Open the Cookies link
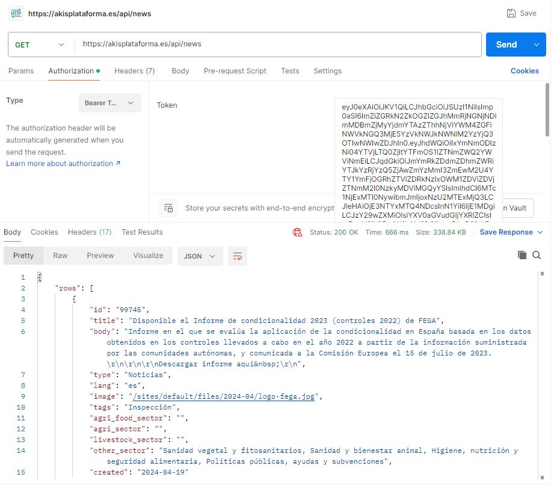551x486 pixels. (x=524, y=71)
